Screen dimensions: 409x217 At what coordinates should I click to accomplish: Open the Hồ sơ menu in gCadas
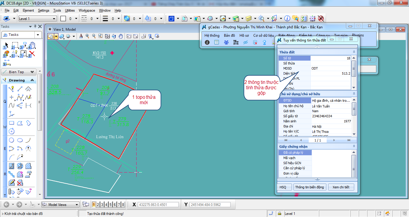click(x=244, y=35)
